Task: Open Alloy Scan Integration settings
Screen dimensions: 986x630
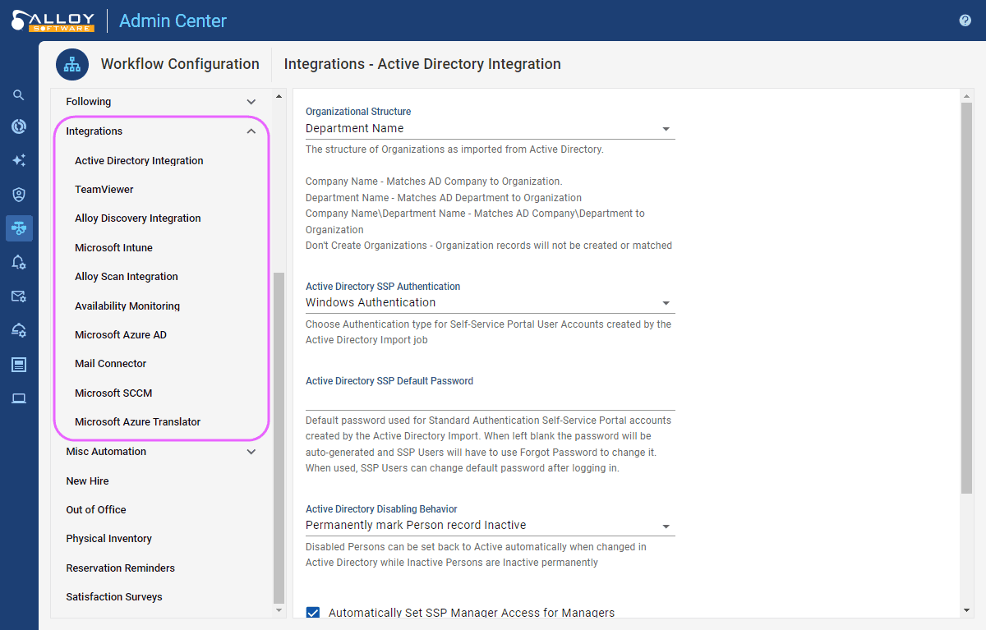Action: tap(127, 277)
